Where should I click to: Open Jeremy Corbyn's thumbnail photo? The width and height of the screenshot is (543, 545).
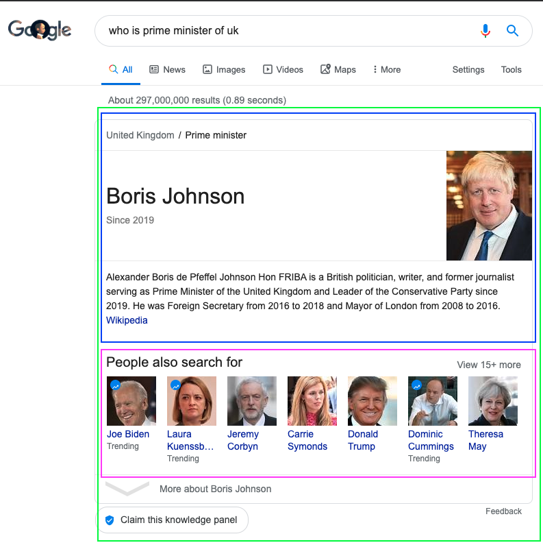(x=252, y=401)
